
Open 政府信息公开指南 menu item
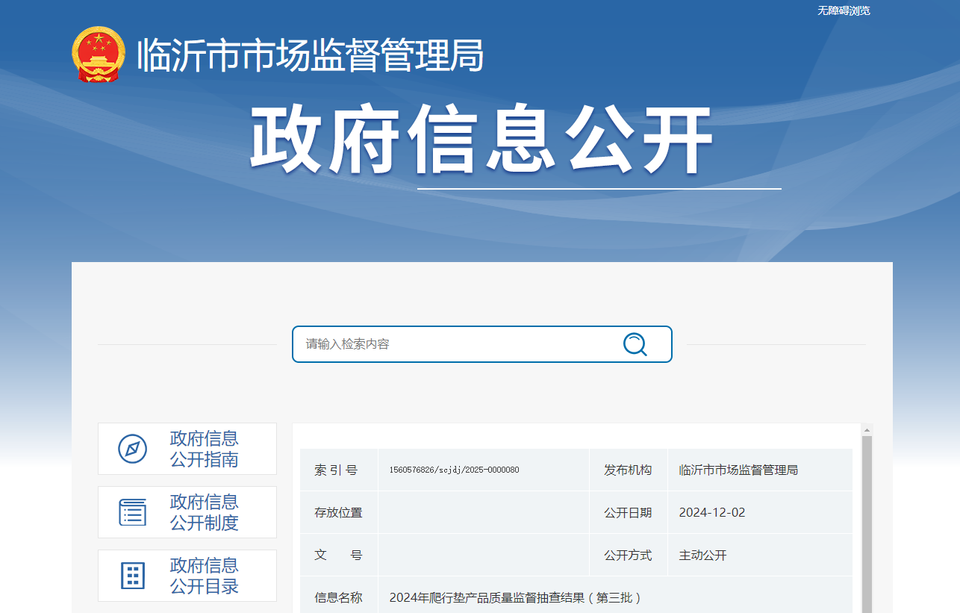point(187,449)
